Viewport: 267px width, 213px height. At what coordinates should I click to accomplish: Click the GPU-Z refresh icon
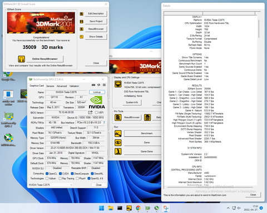click(99, 85)
